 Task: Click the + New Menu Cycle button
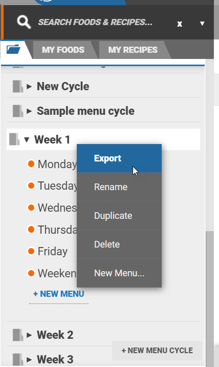157,351
